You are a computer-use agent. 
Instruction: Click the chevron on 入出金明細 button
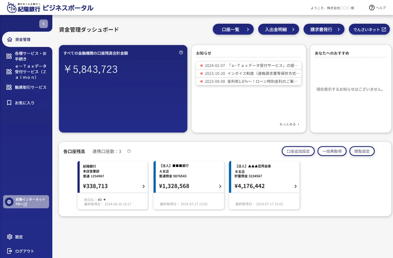(x=293, y=29)
